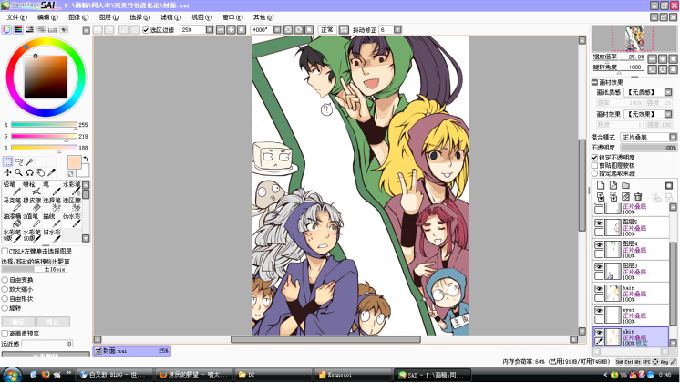680x383 pixels.
Task: Toggle the color wheel panel icon
Action: click(x=6, y=29)
